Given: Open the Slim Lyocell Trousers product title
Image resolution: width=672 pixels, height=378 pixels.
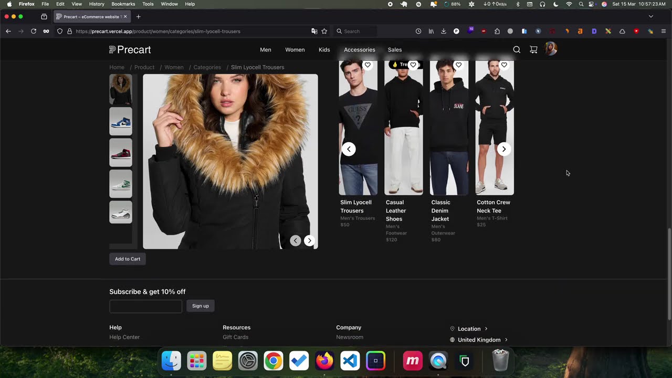Looking at the screenshot, I should pyautogui.click(x=356, y=206).
